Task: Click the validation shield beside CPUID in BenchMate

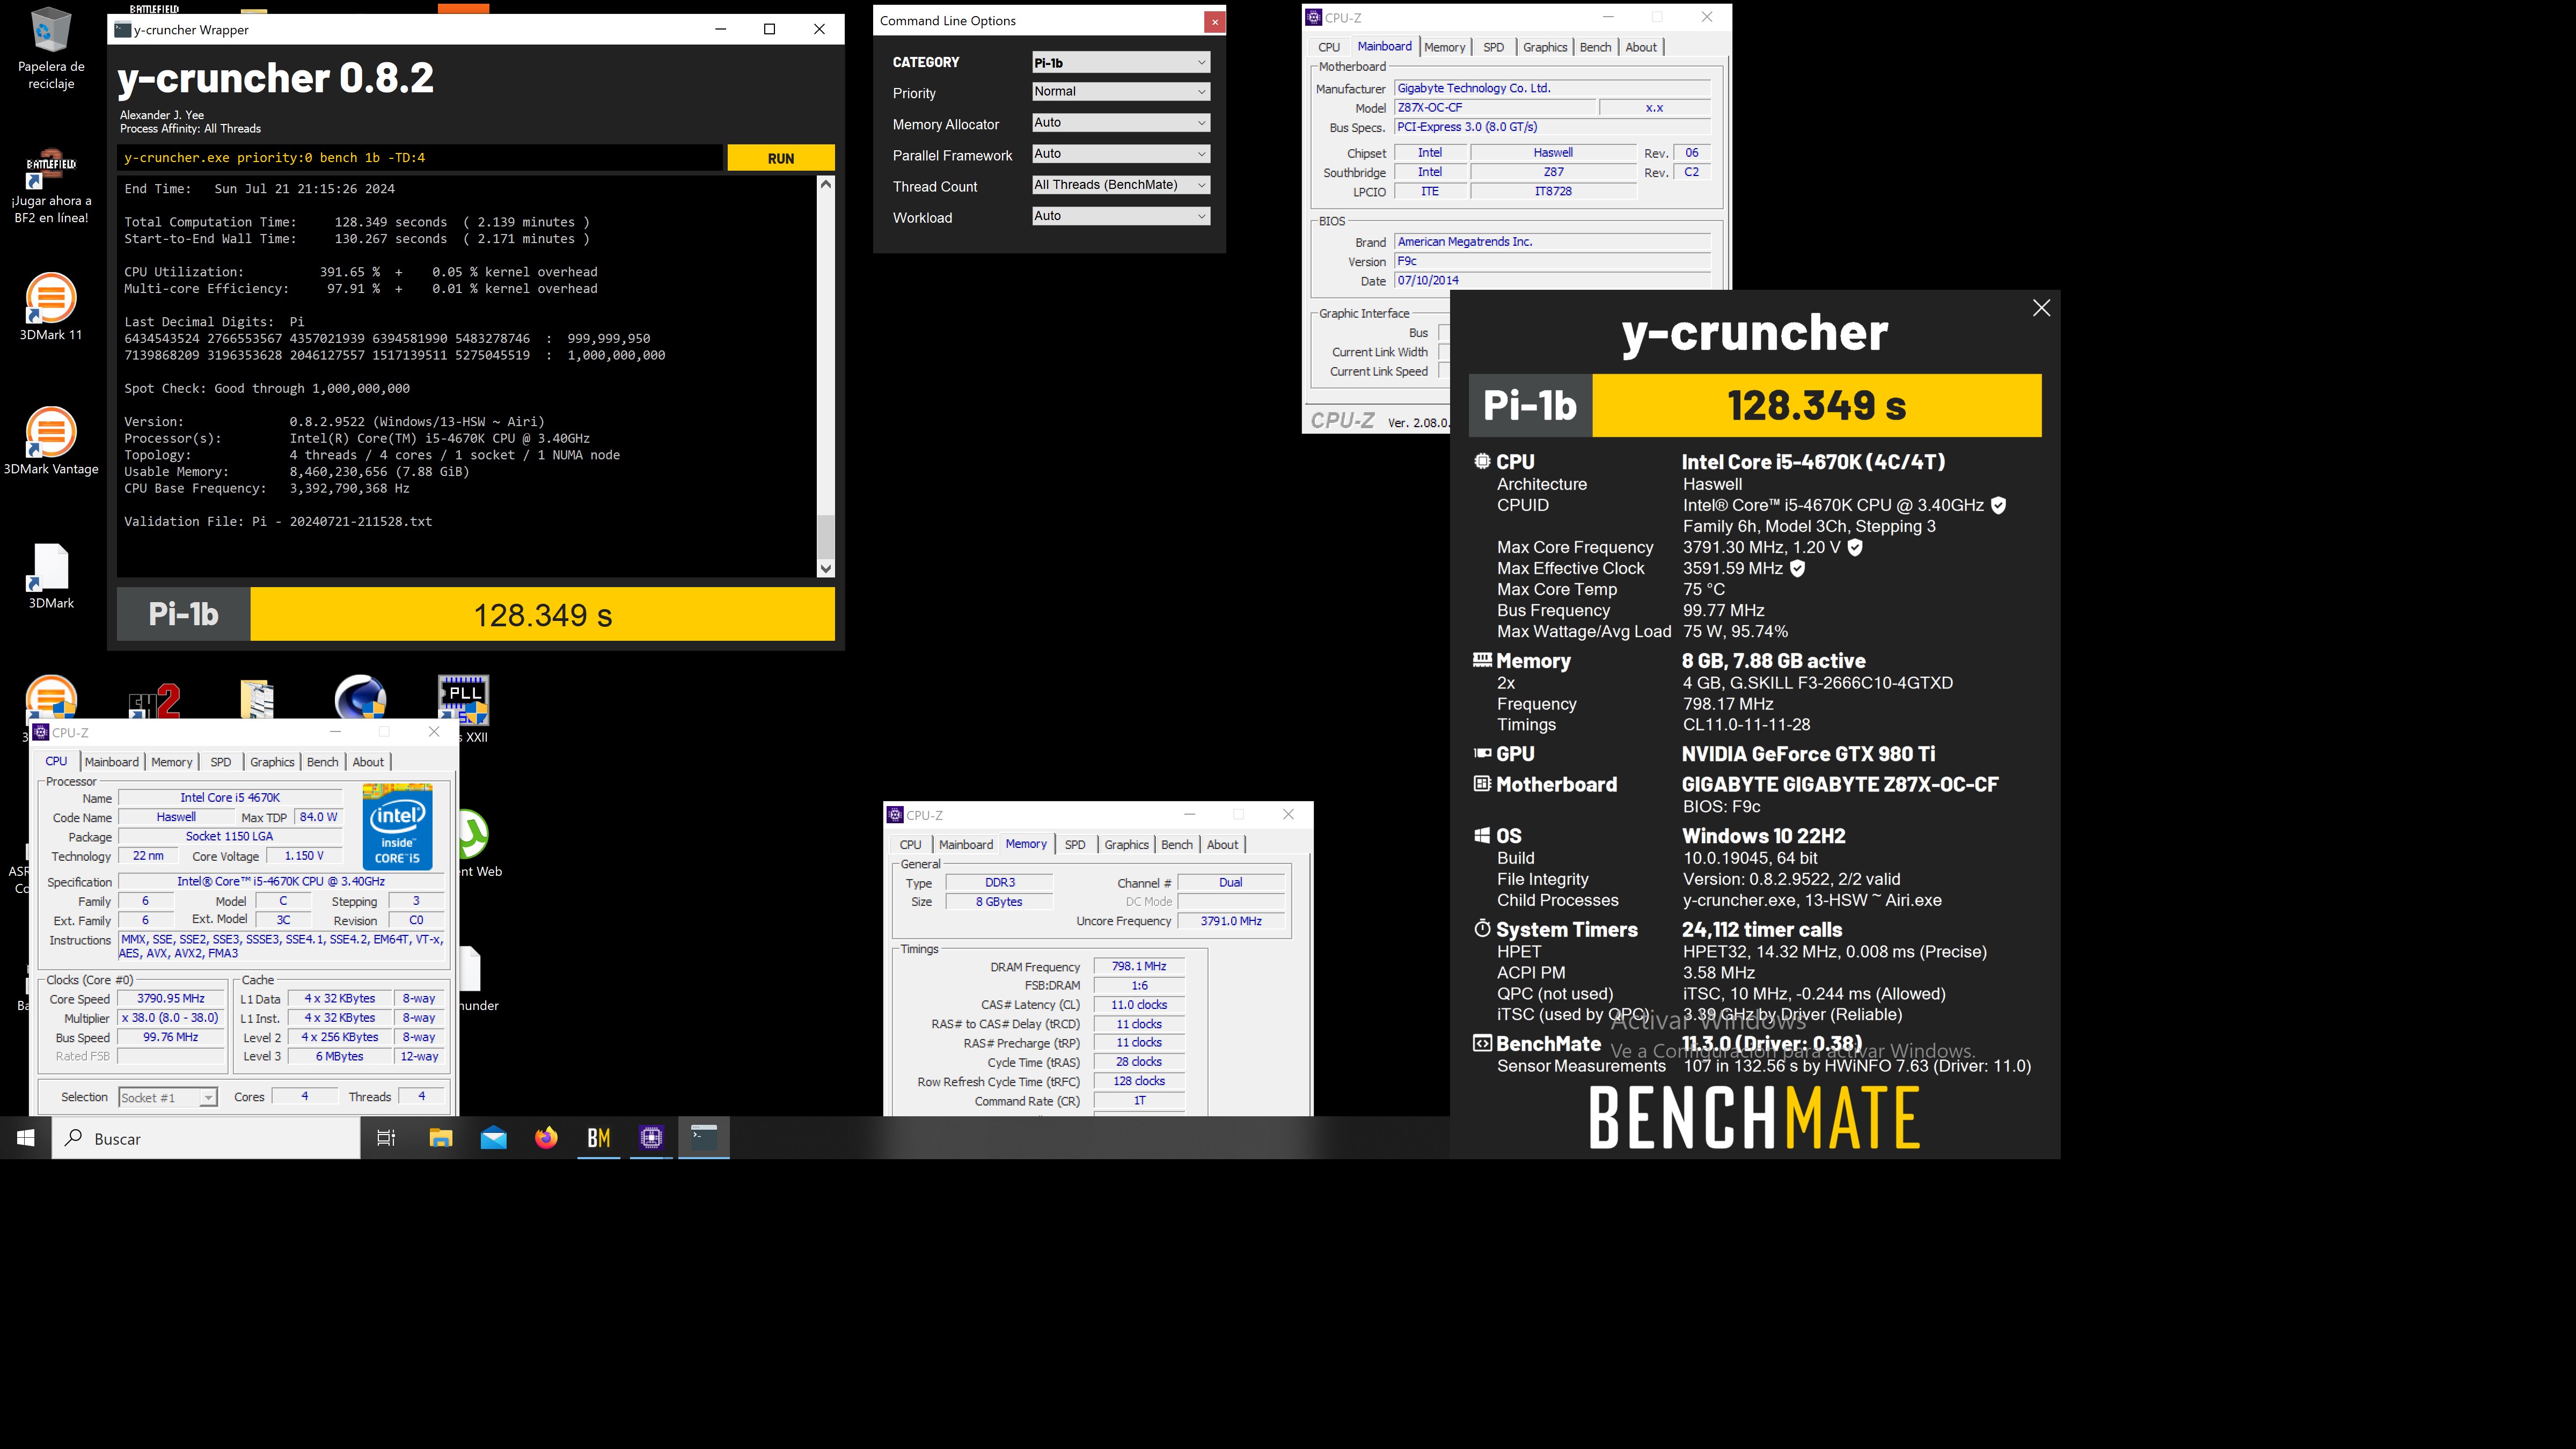Action: pos(1998,505)
